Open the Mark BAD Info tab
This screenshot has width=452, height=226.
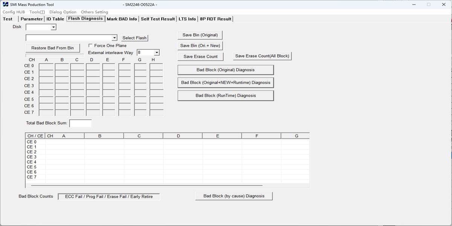(122, 19)
